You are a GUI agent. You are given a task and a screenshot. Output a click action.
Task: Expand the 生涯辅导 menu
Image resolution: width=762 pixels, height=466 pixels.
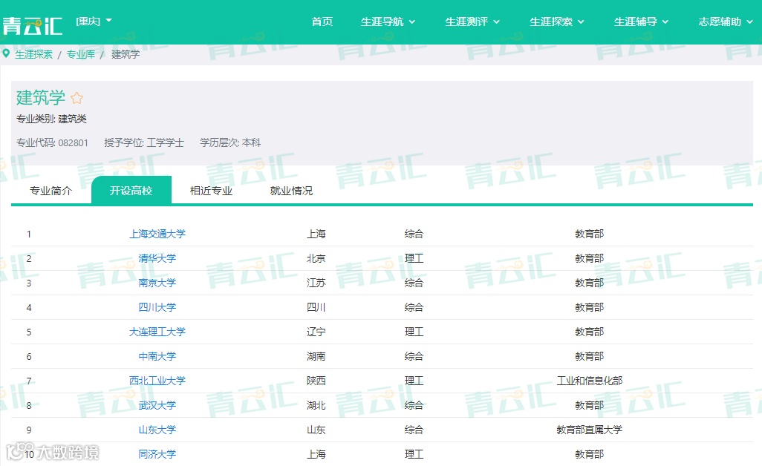pos(642,22)
